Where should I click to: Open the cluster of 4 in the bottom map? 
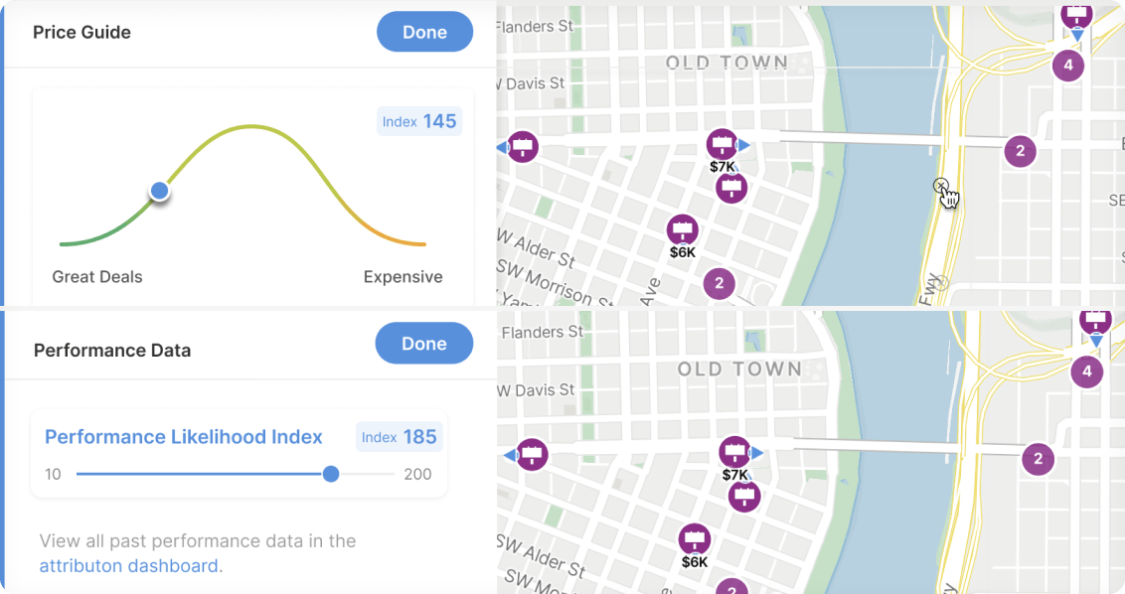[x=1086, y=372]
